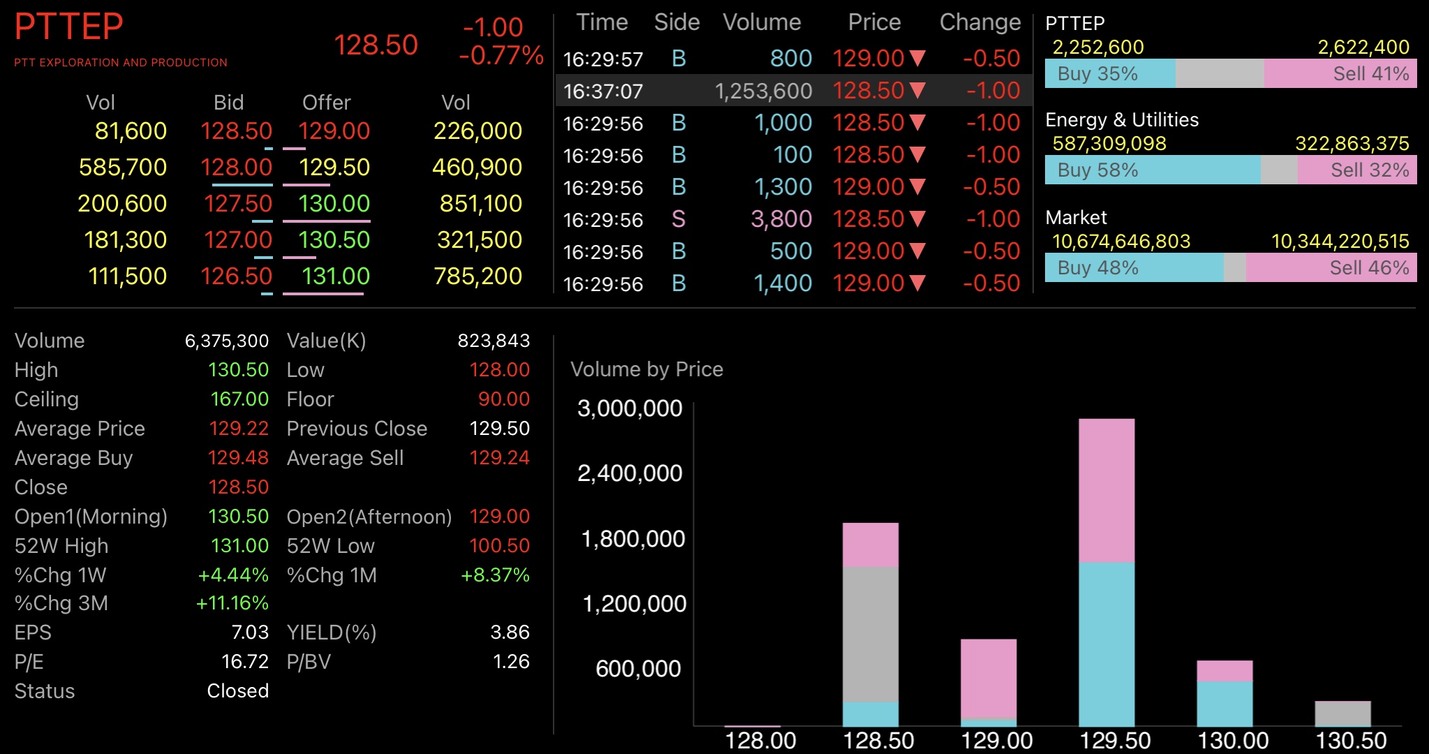The image size is (1429, 754).
Task: Click the 129.00 bar in volume chart
Action: (989, 683)
